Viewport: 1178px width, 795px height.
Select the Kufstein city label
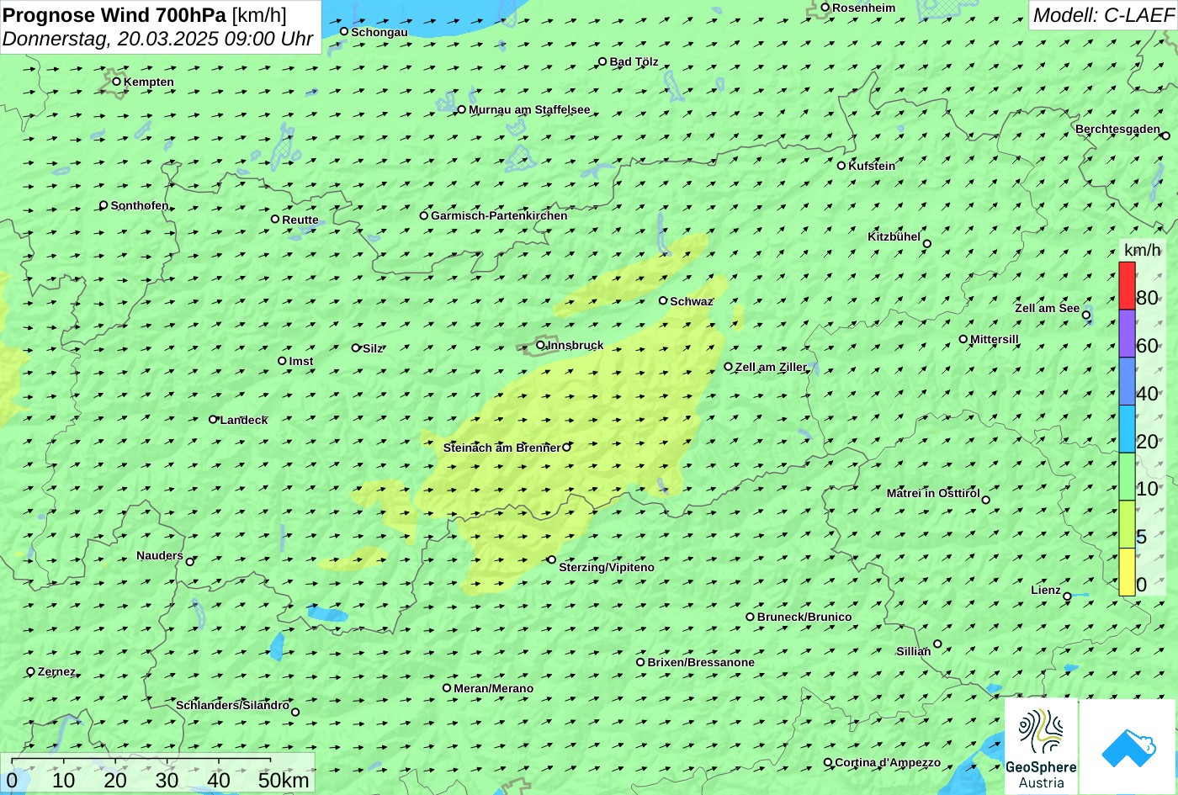click(872, 166)
